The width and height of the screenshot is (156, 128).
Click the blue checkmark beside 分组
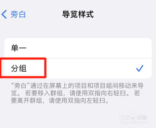point(140,68)
